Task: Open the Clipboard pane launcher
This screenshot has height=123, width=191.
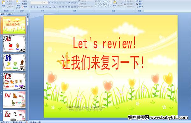Action: (13, 11)
